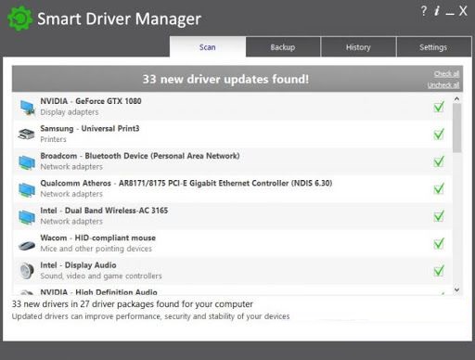
Task: Uncheck the NVIDIA GeForce GTX 1080 driver
Action: [439, 107]
